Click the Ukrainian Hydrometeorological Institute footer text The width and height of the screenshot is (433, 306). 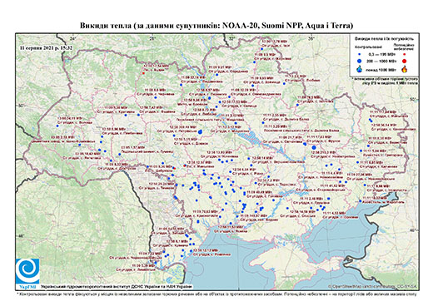pyautogui.click(x=117, y=286)
